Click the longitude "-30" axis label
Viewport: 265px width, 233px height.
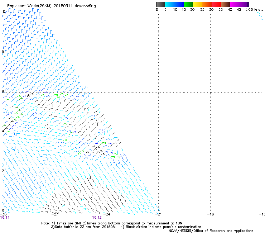[3, 214]
